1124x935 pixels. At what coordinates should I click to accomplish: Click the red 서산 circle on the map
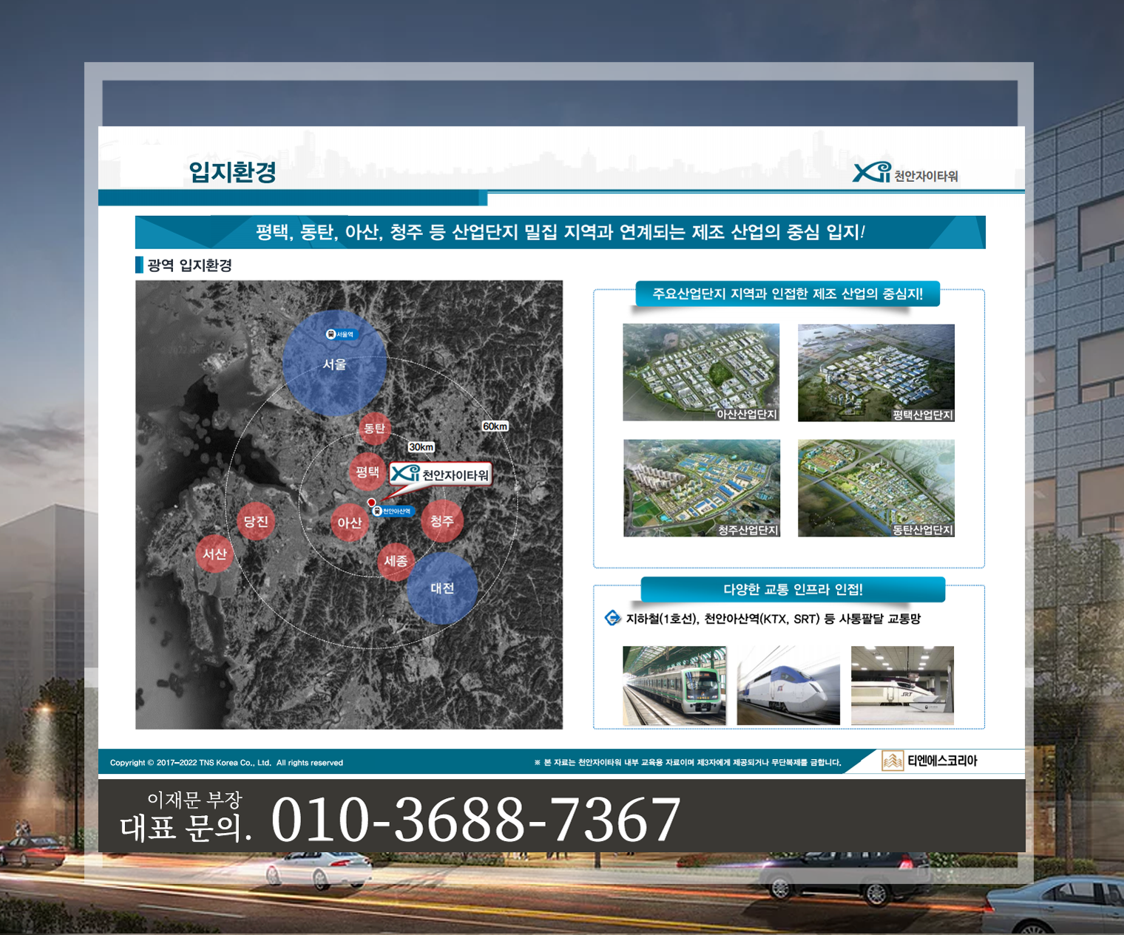pos(214,554)
